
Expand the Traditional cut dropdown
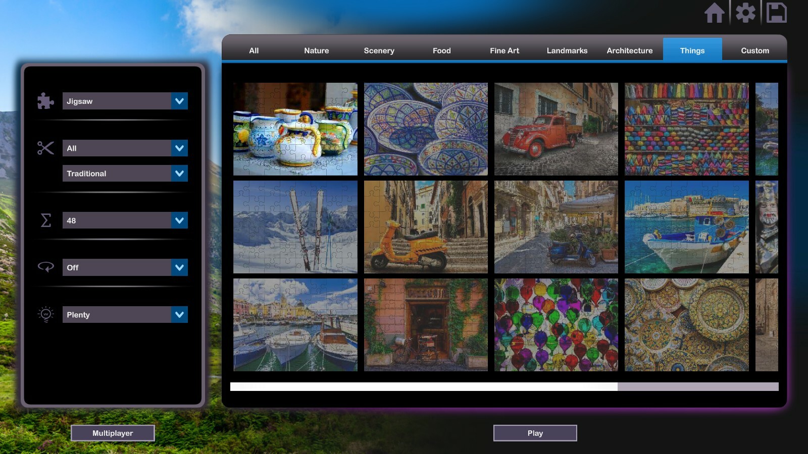tap(125, 173)
